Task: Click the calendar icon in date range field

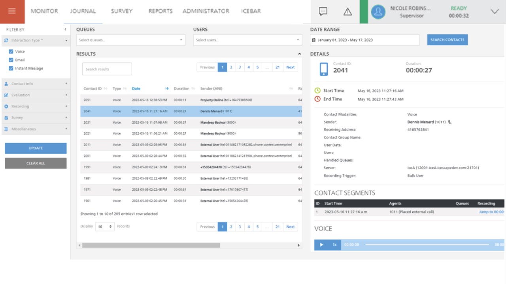Action: coord(314,40)
